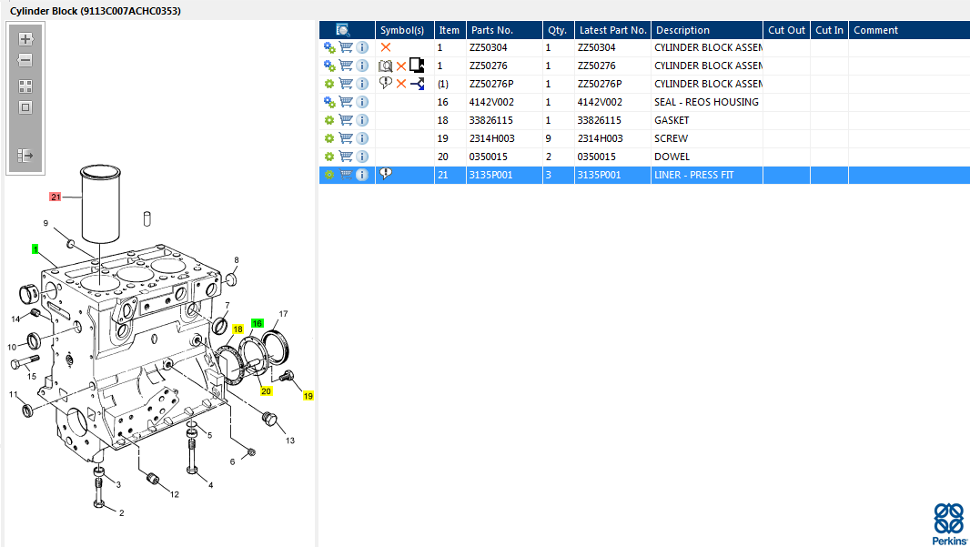Click the Cut Out column header
This screenshot has height=547, width=970.
click(x=787, y=30)
